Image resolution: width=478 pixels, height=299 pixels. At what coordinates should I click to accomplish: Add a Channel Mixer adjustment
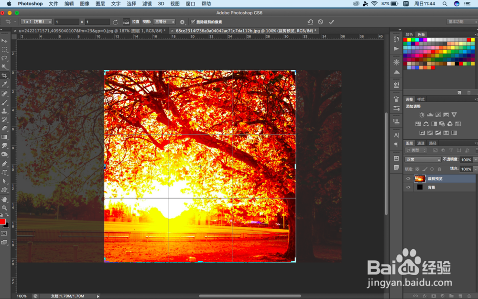[x=450, y=123]
